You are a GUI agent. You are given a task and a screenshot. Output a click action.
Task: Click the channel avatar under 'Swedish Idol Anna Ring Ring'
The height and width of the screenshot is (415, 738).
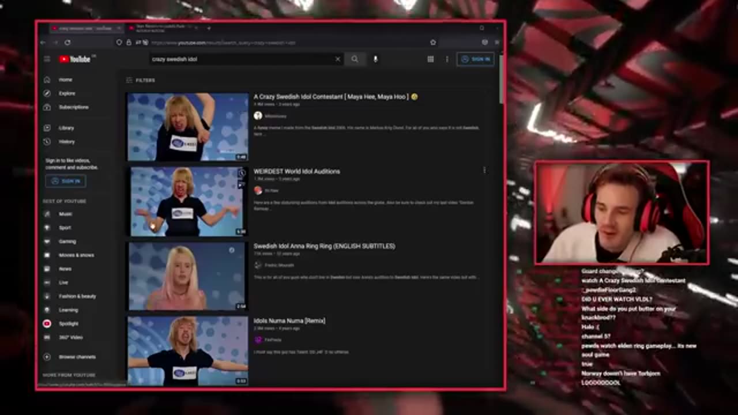(x=258, y=265)
